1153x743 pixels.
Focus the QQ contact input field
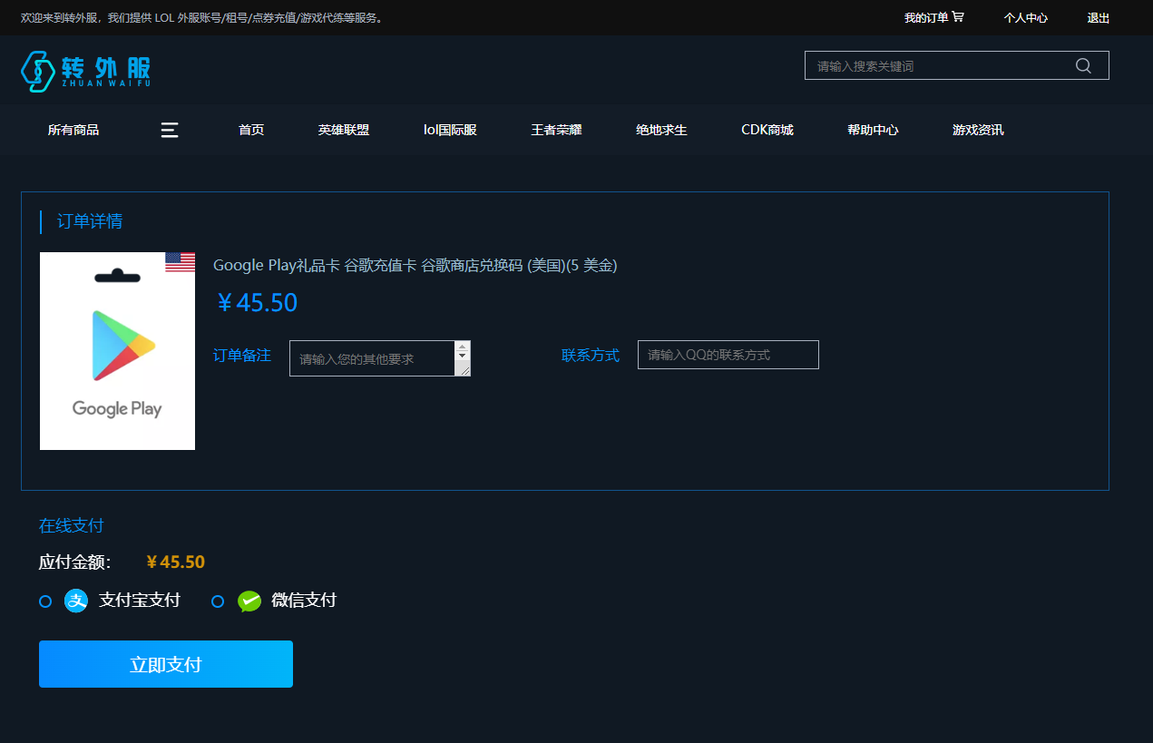728,355
